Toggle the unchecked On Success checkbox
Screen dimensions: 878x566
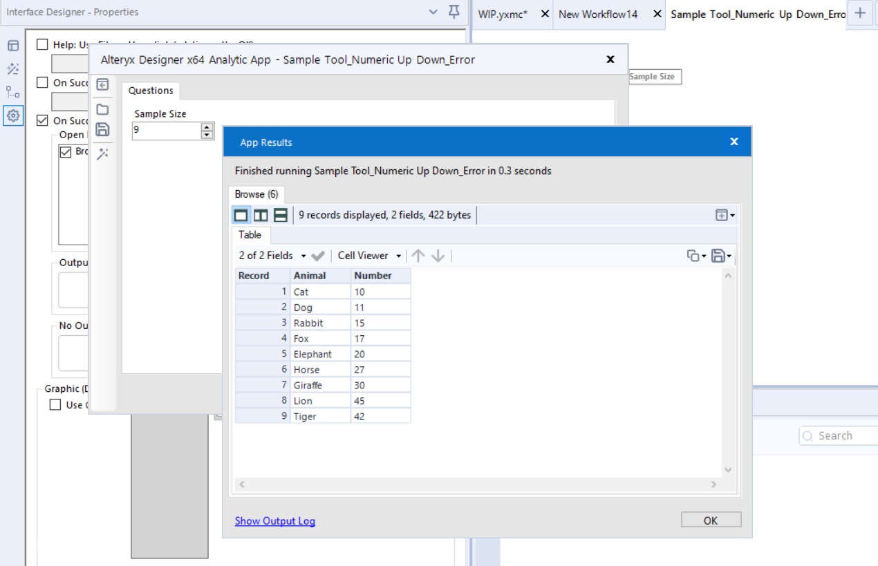tap(43, 83)
